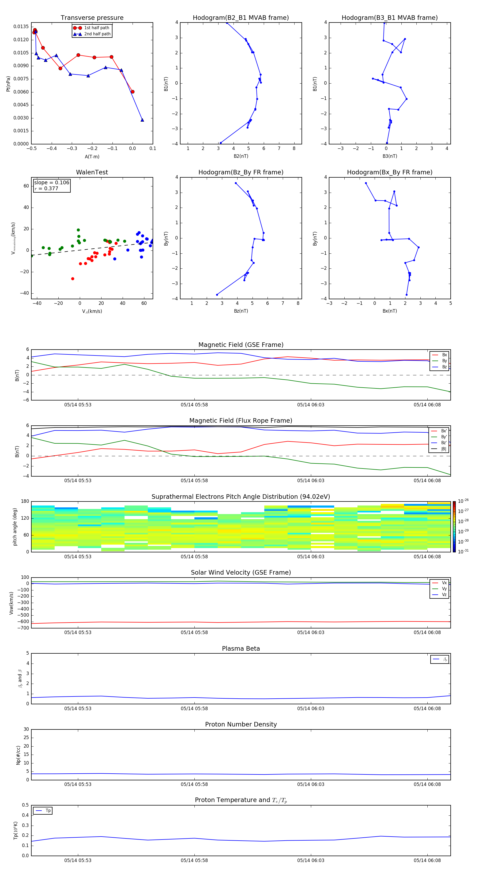Click the "Hodogram(Bx_By FR frame)" title
This screenshot has height=884, width=482.
[390, 172]
